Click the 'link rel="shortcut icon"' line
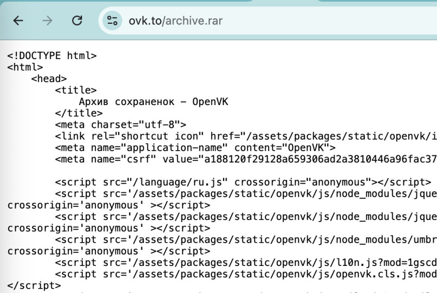The width and height of the screenshot is (437, 293). tap(246, 136)
